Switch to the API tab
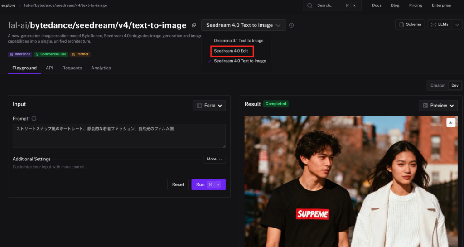The width and height of the screenshot is (464, 247). tap(49, 68)
